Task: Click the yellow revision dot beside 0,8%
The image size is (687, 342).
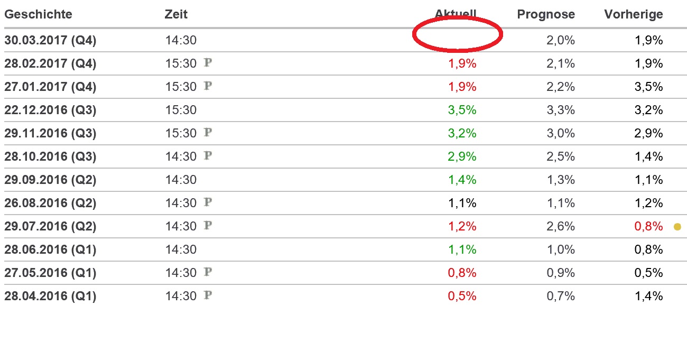Action: coord(677,227)
